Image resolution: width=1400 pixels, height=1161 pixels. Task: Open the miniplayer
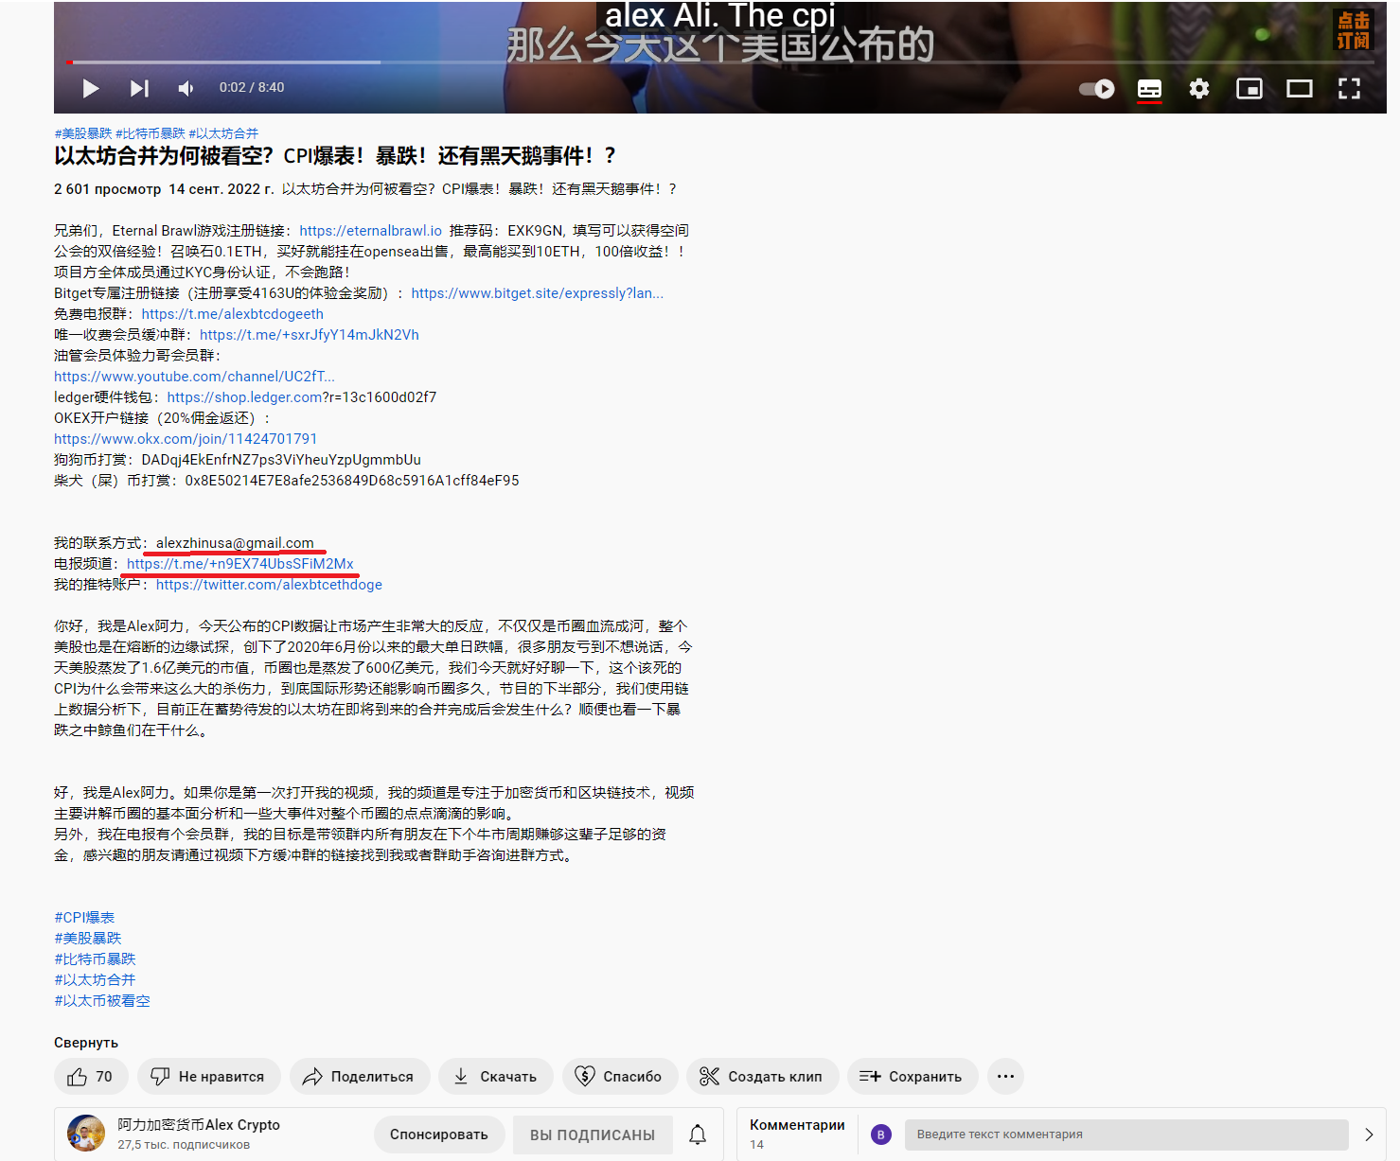tap(1249, 89)
